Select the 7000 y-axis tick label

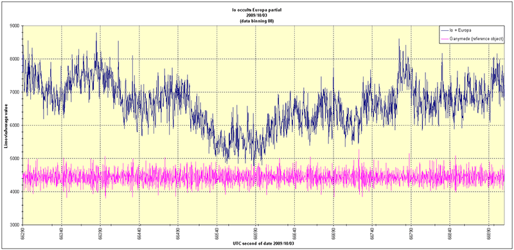point(15,92)
